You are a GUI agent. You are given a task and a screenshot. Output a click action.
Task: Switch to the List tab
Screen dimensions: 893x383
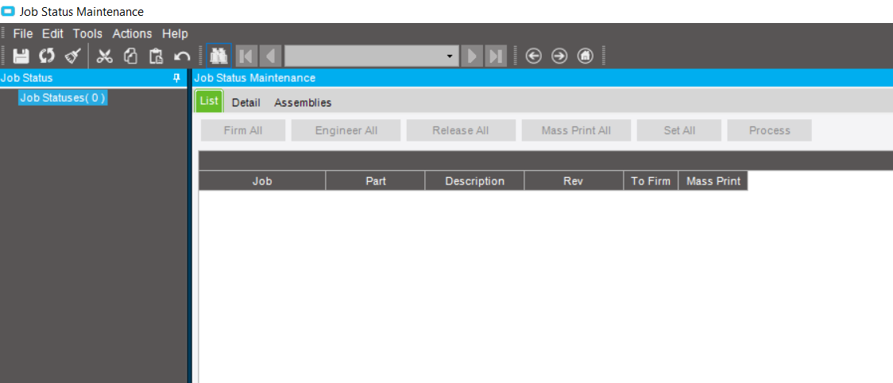click(209, 101)
